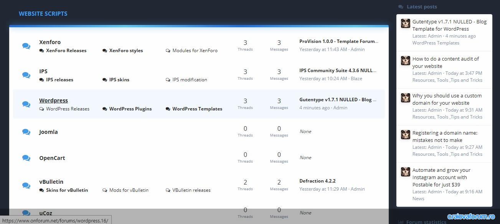The image size is (500, 224).
Task: Open the vBulletin forum
Action: (51, 182)
